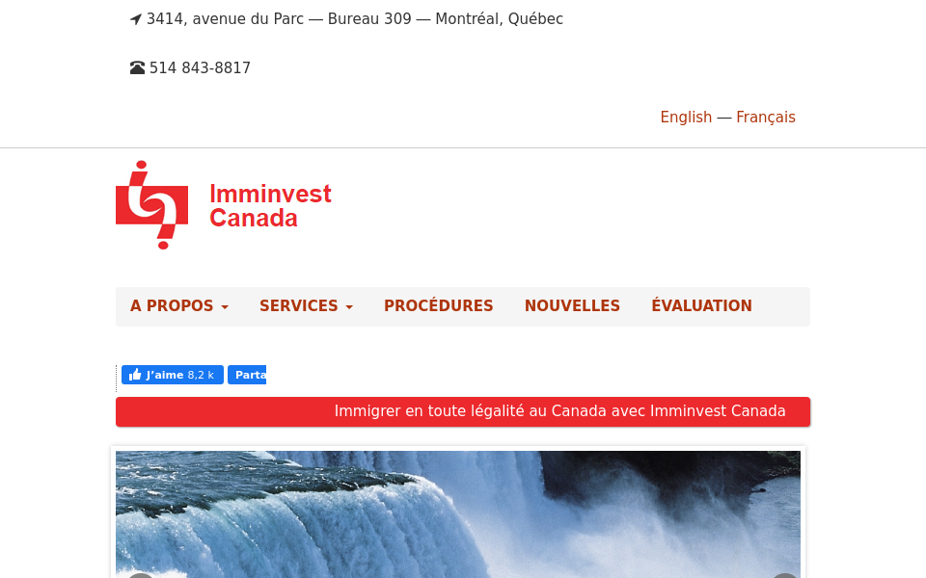This screenshot has height=578, width=926.
Task: Expand the Services caret arrow
Action: point(349,307)
